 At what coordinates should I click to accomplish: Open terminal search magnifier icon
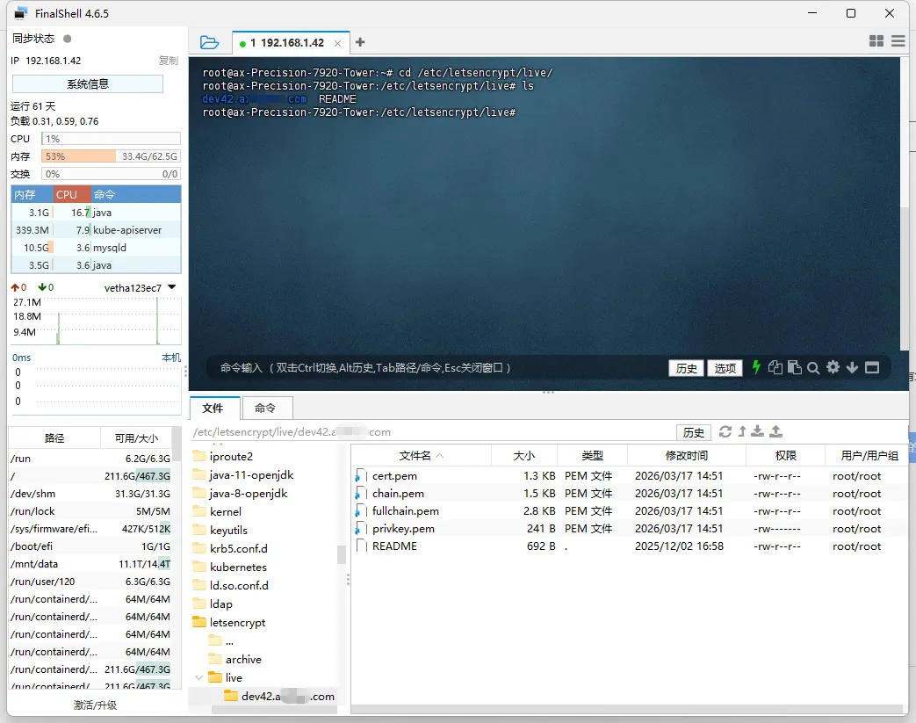pos(813,367)
